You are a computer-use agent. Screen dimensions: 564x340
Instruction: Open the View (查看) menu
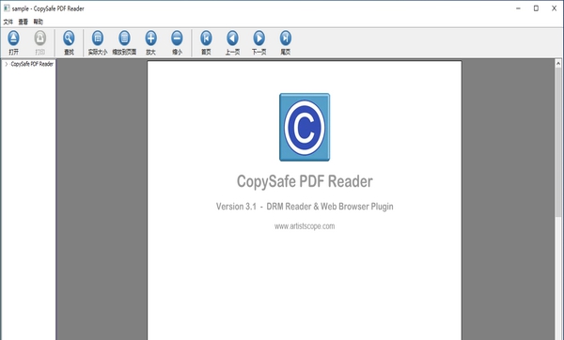(23, 22)
